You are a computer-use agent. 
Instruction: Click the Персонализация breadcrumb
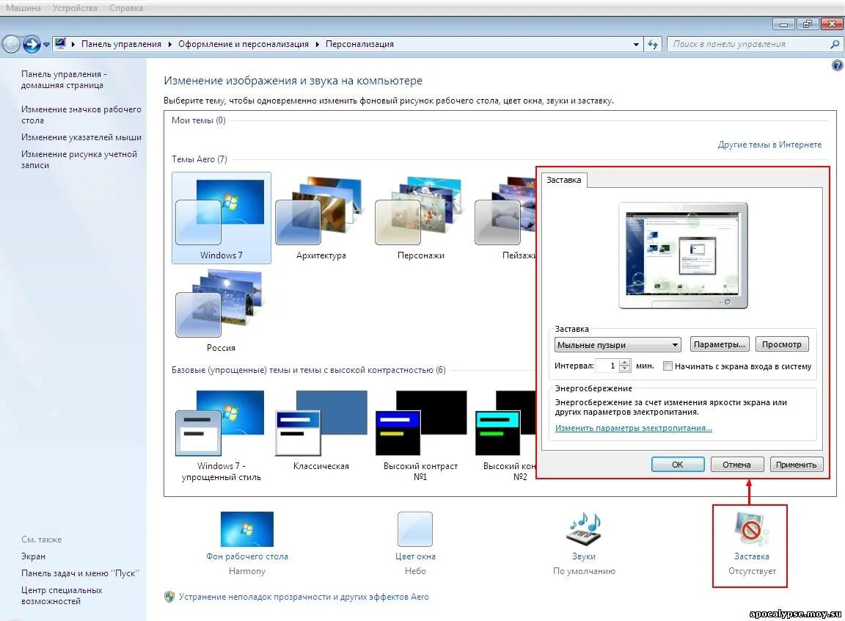click(359, 44)
